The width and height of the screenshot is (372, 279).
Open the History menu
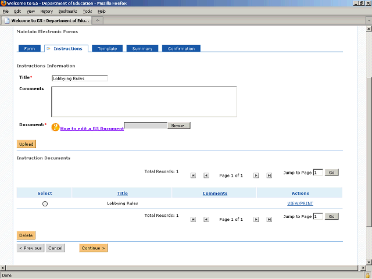pos(46,12)
